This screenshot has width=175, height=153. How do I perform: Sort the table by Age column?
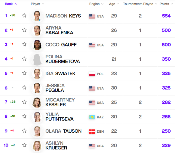coord(114,4)
